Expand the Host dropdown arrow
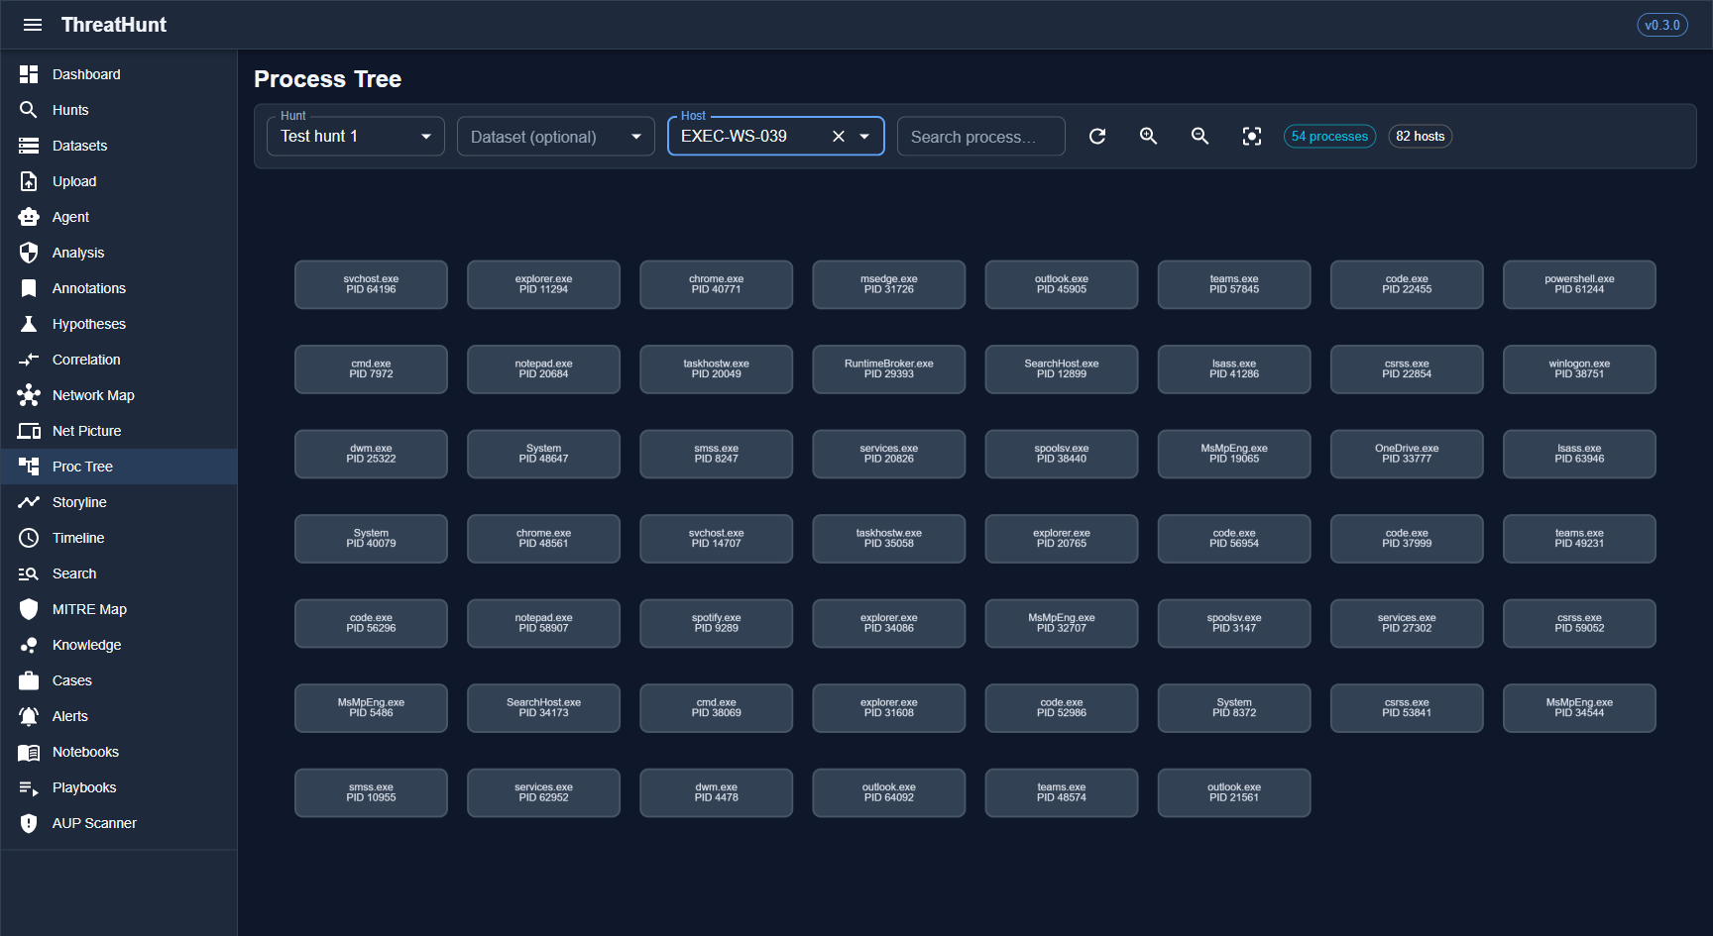This screenshot has width=1713, height=936. [x=865, y=137]
